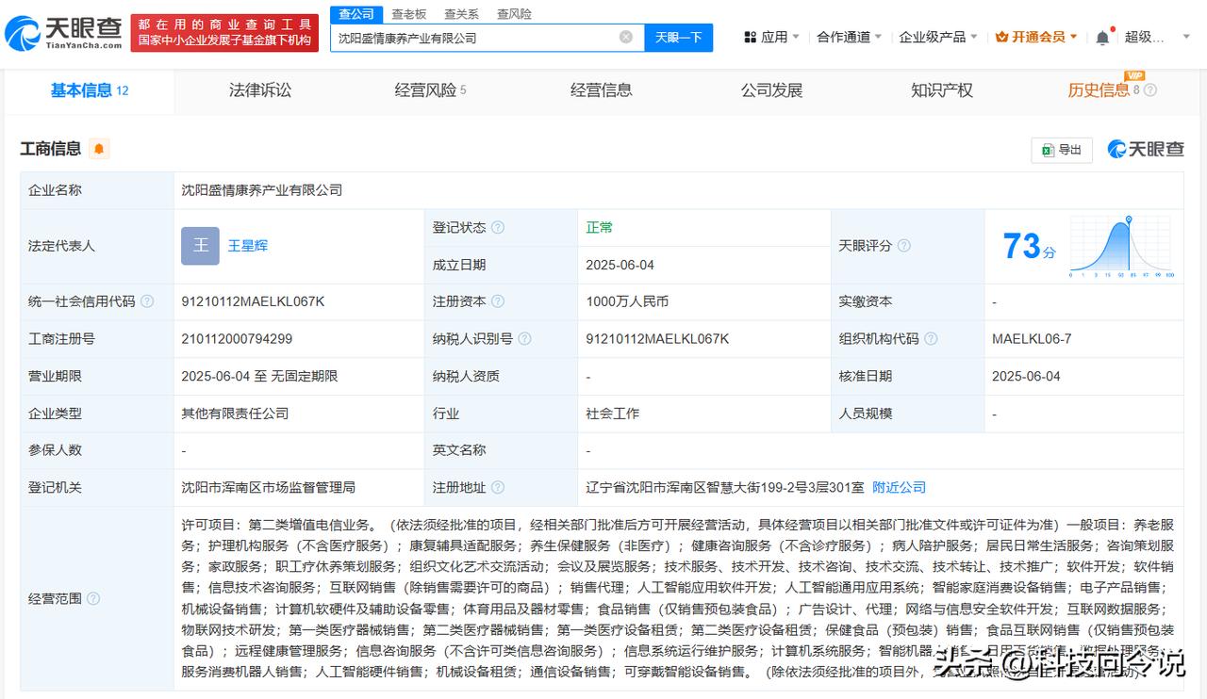1207x699 pixels.
Task: Click the 历史信息 help question icon
Action: click(x=1149, y=90)
